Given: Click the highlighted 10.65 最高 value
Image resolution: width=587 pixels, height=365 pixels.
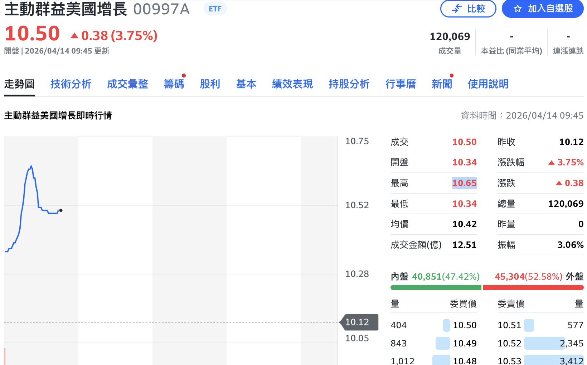Looking at the screenshot, I should click(464, 183).
